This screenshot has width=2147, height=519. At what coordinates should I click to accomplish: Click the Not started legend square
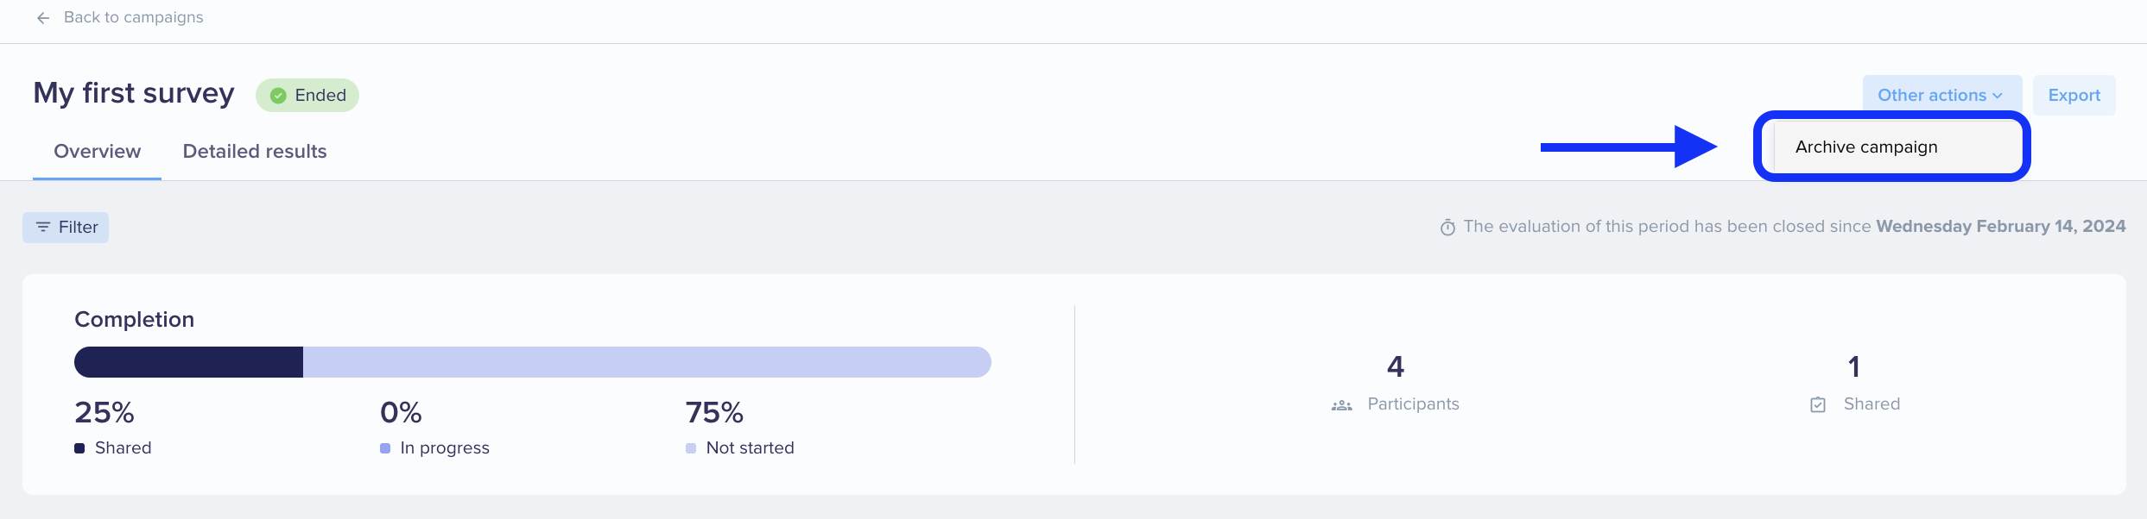pyautogui.click(x=691, y=448)
